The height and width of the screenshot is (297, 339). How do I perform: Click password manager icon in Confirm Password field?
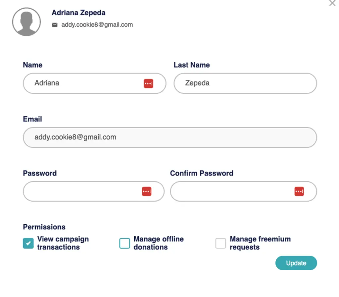click(x=299, y=191)
